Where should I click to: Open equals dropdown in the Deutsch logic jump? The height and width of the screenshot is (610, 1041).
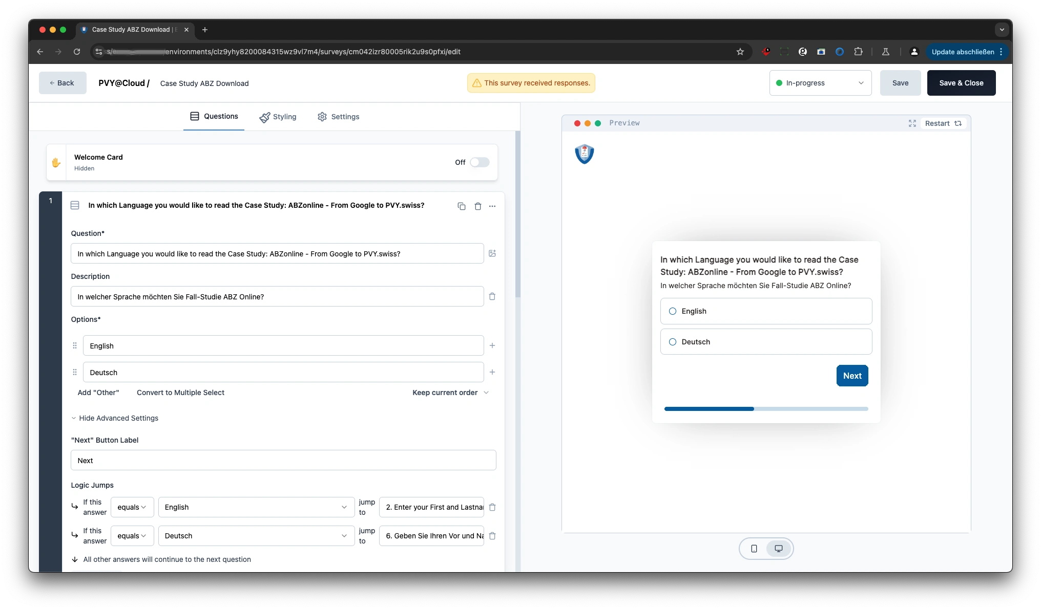pos(132,536)
